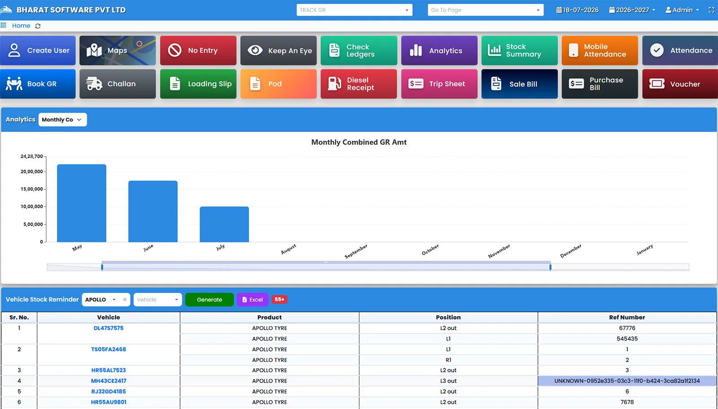Open the Go To Page dropdown
The width and height of the screenshot is (718, 409).
486,10
